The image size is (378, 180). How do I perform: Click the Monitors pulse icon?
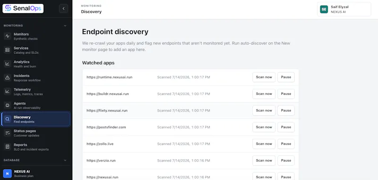tap(8, 36)
